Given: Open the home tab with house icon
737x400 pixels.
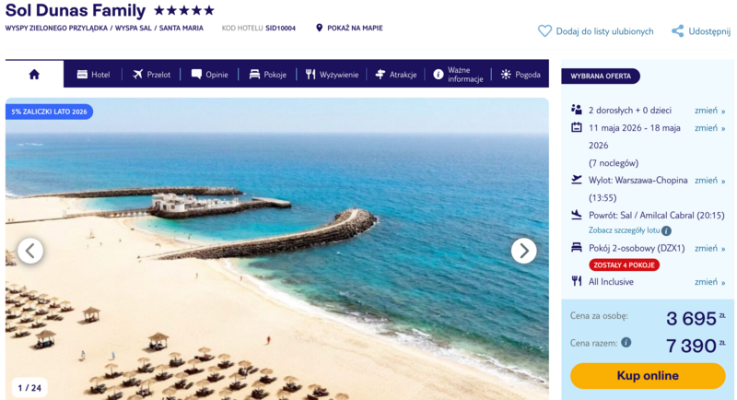Looking at the screenshot, I should [34, 75].
